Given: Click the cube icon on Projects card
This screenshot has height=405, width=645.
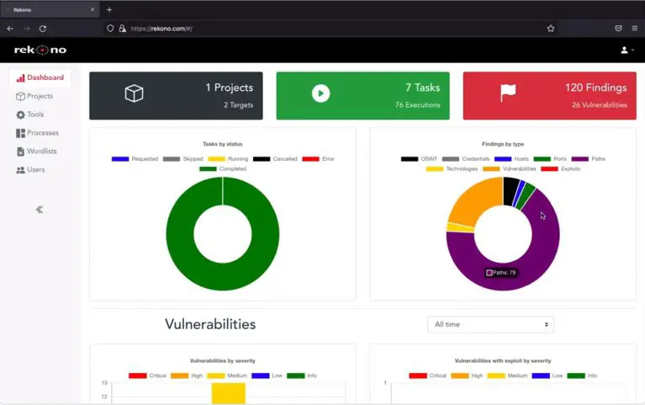Looking at the screenshot, I should tap(134, 93).
